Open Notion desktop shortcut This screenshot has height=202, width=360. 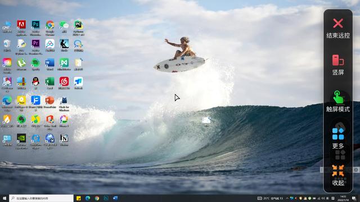pyautogui.click(x=64, y=140)
